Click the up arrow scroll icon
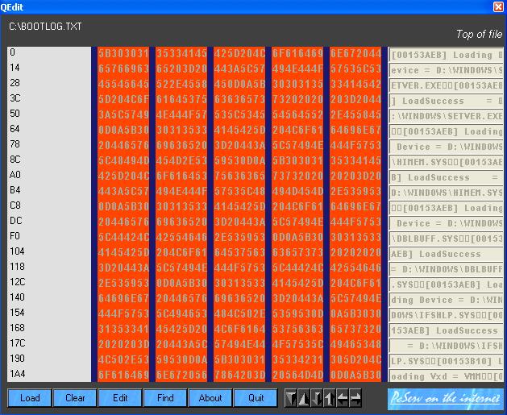Viewport: 507px width, 415px height. 330,398
